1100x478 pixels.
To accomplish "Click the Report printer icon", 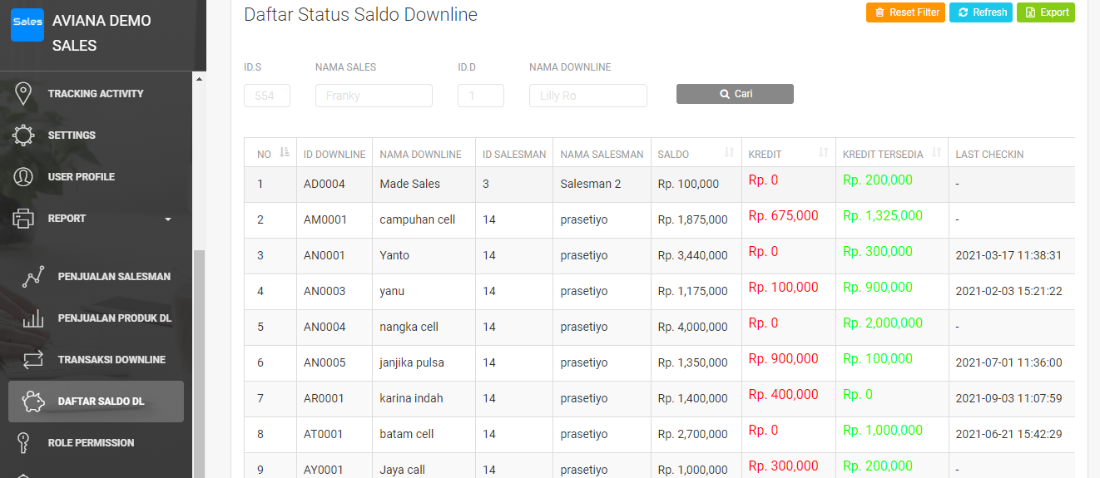I will [x=23, y=219].
